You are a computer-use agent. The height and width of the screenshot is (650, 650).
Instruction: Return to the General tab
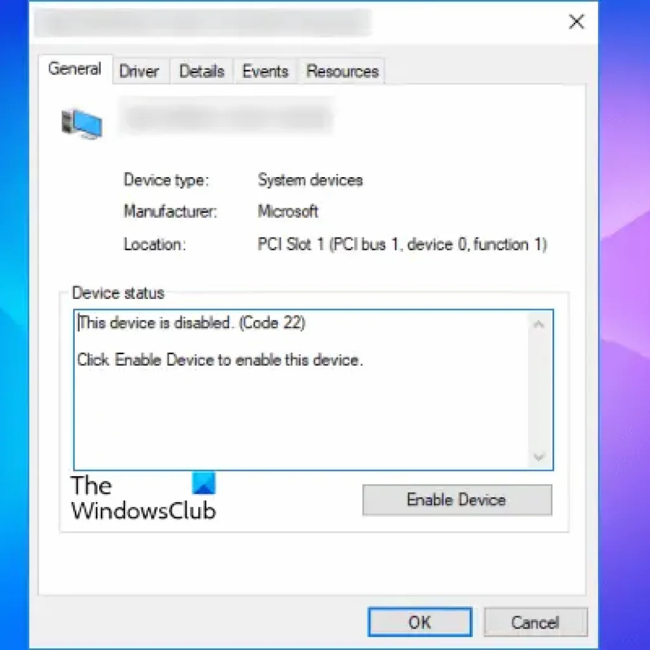coord(74,69)
